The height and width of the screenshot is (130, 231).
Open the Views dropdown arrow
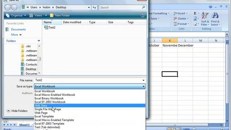[46, 16]
